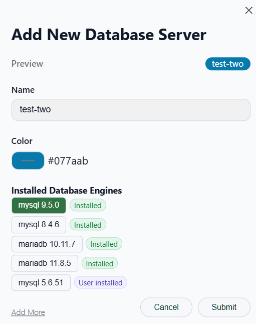Choose the mariadb 11.8.5 engine

45,263
